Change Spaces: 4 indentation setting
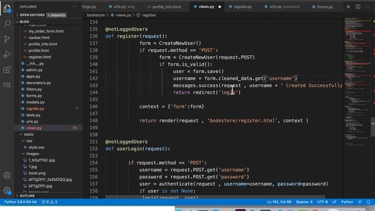Screen dimensions: 375x211 coord(304,202)
